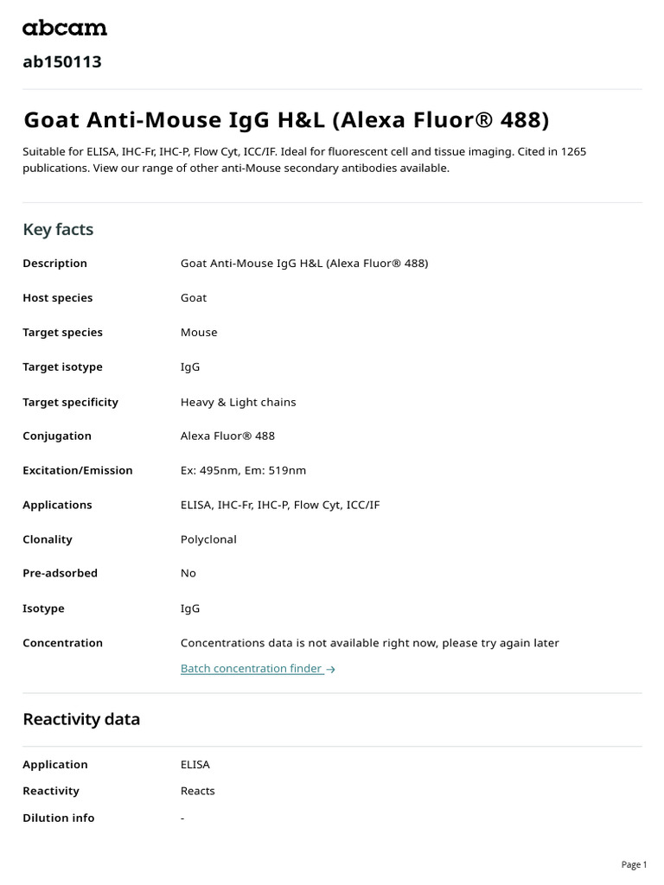
Task: Click the Key facts heading
Action: click(x=58, y=229)
